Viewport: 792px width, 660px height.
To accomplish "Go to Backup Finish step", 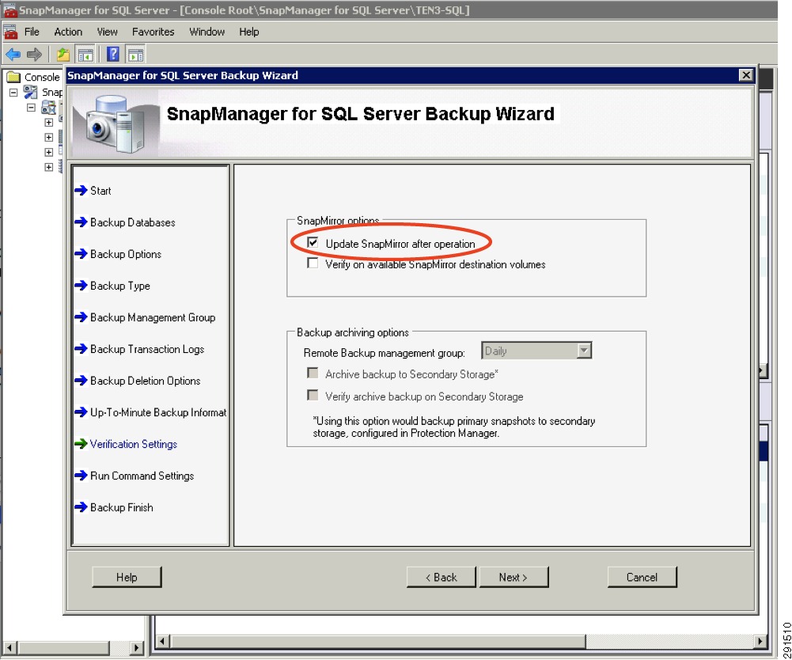I will click(122, 507).
